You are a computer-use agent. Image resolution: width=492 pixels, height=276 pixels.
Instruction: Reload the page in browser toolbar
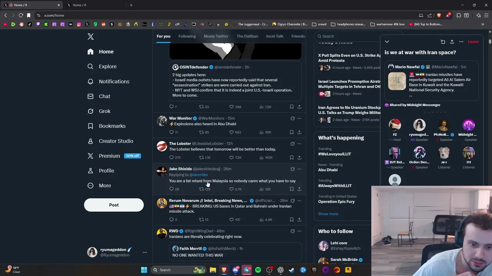click(x=21, y=15)
